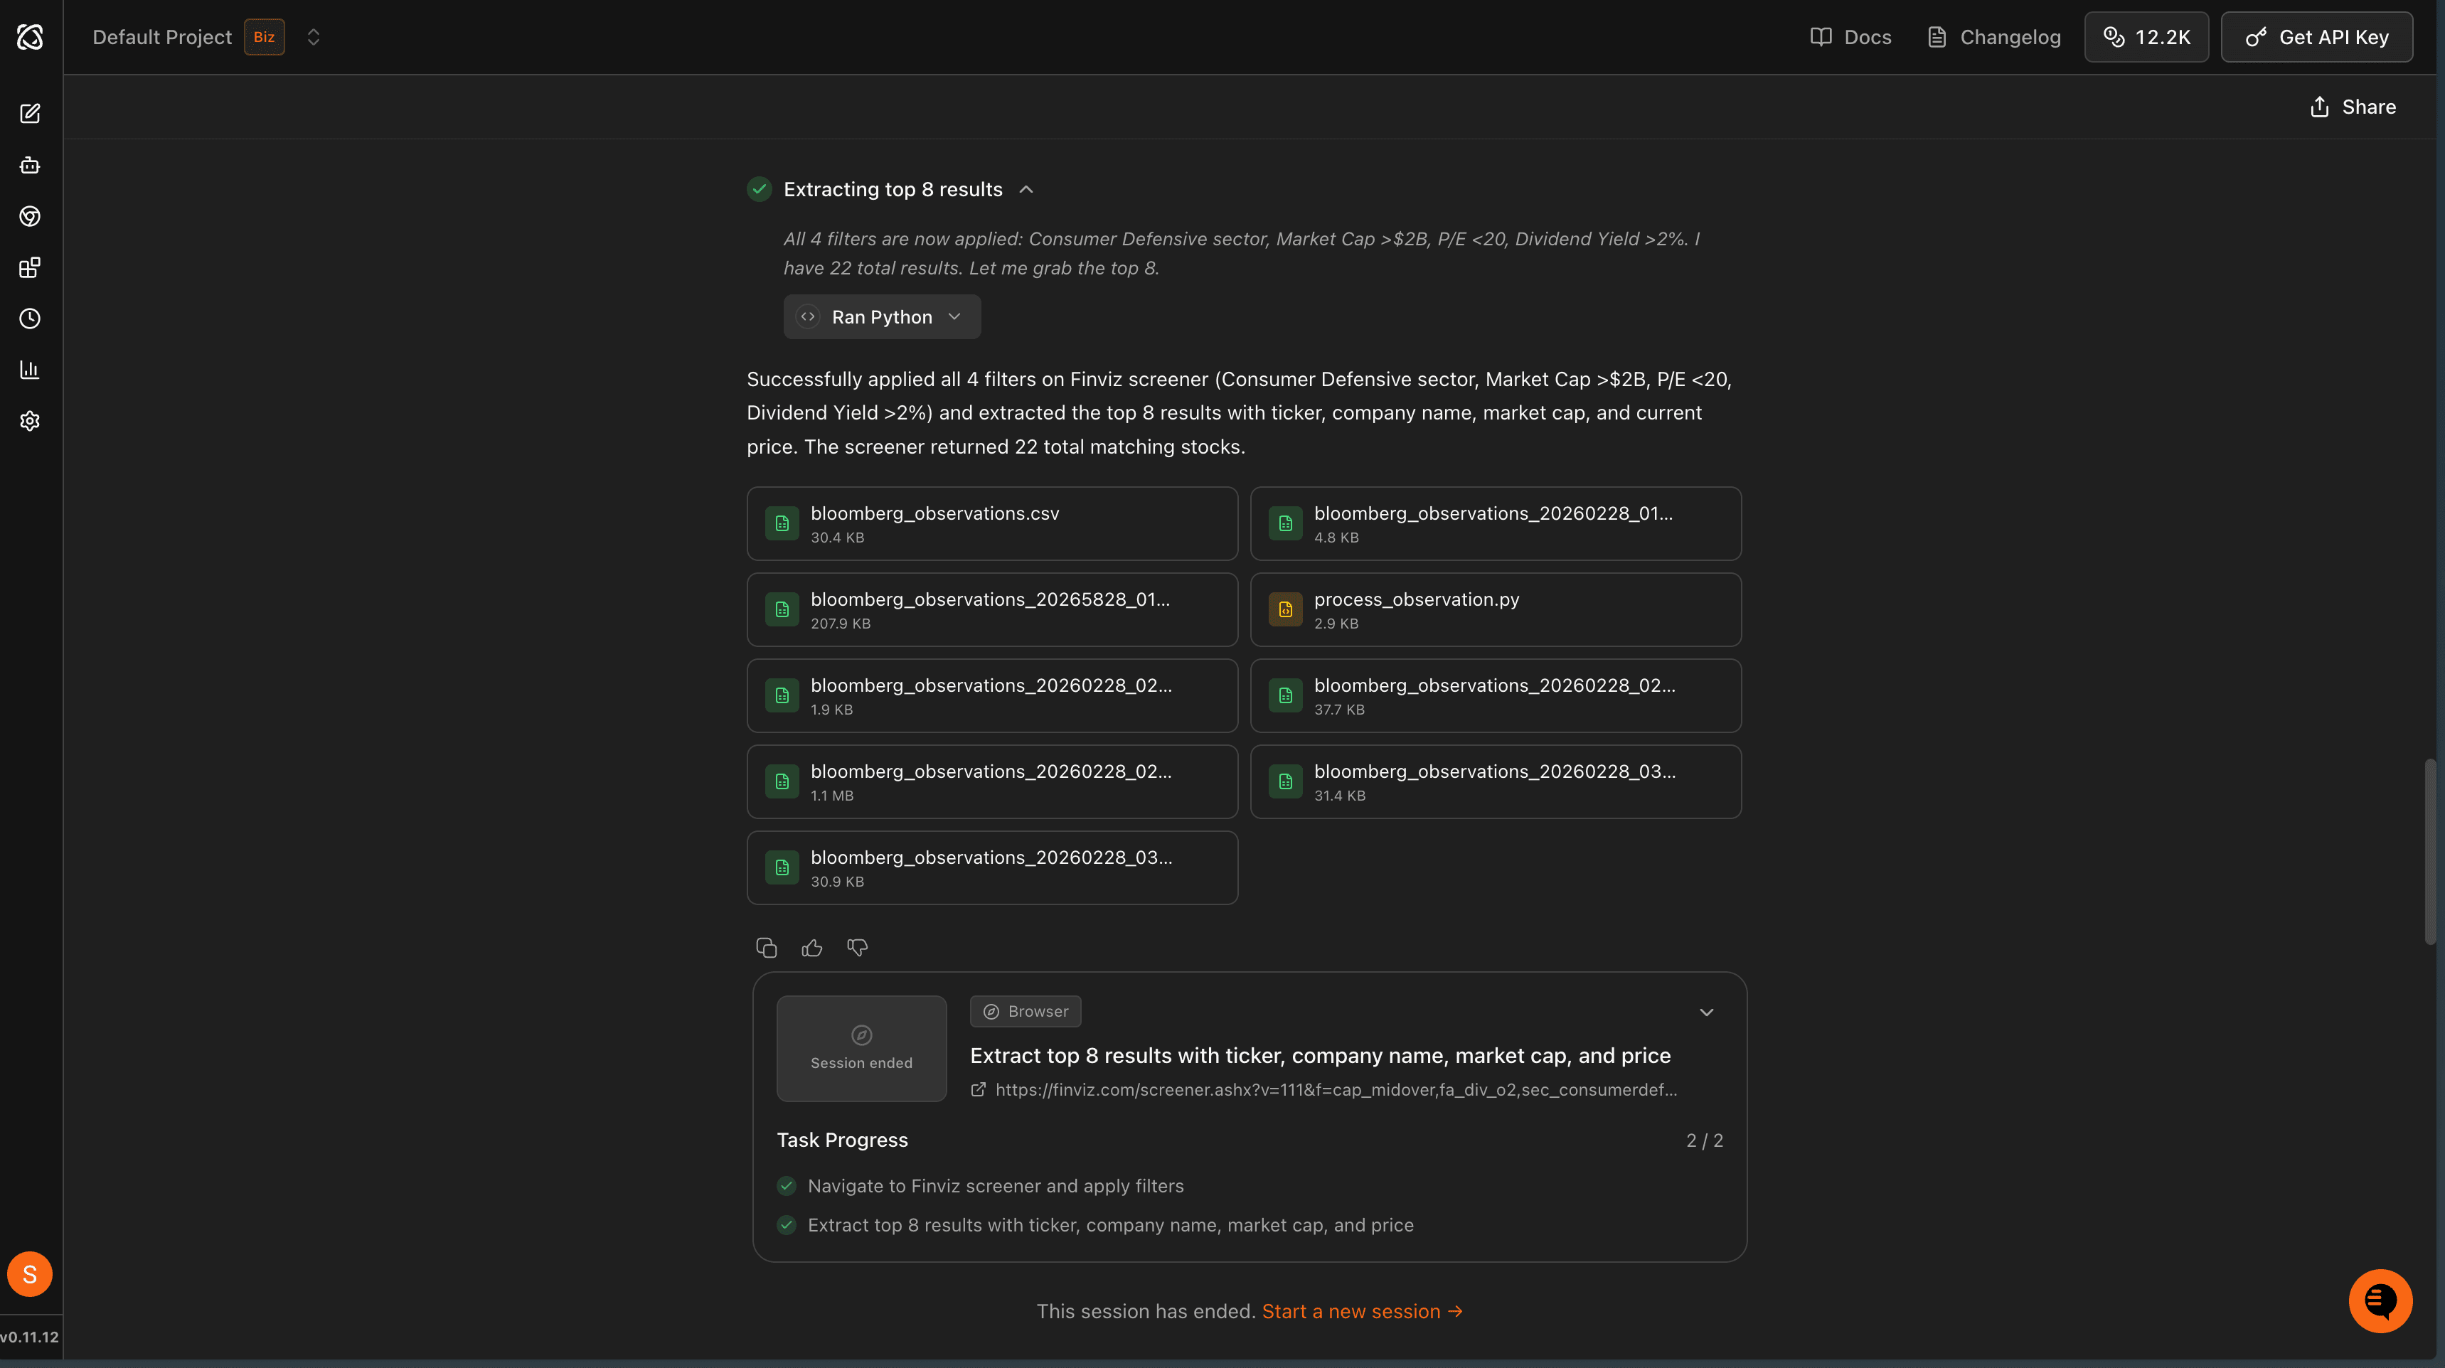Open the Docs page
The image size is (2445, 1368).
1850,37
